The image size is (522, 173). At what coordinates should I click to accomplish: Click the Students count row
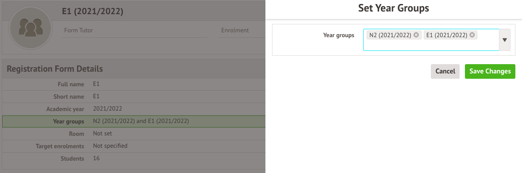134,158
